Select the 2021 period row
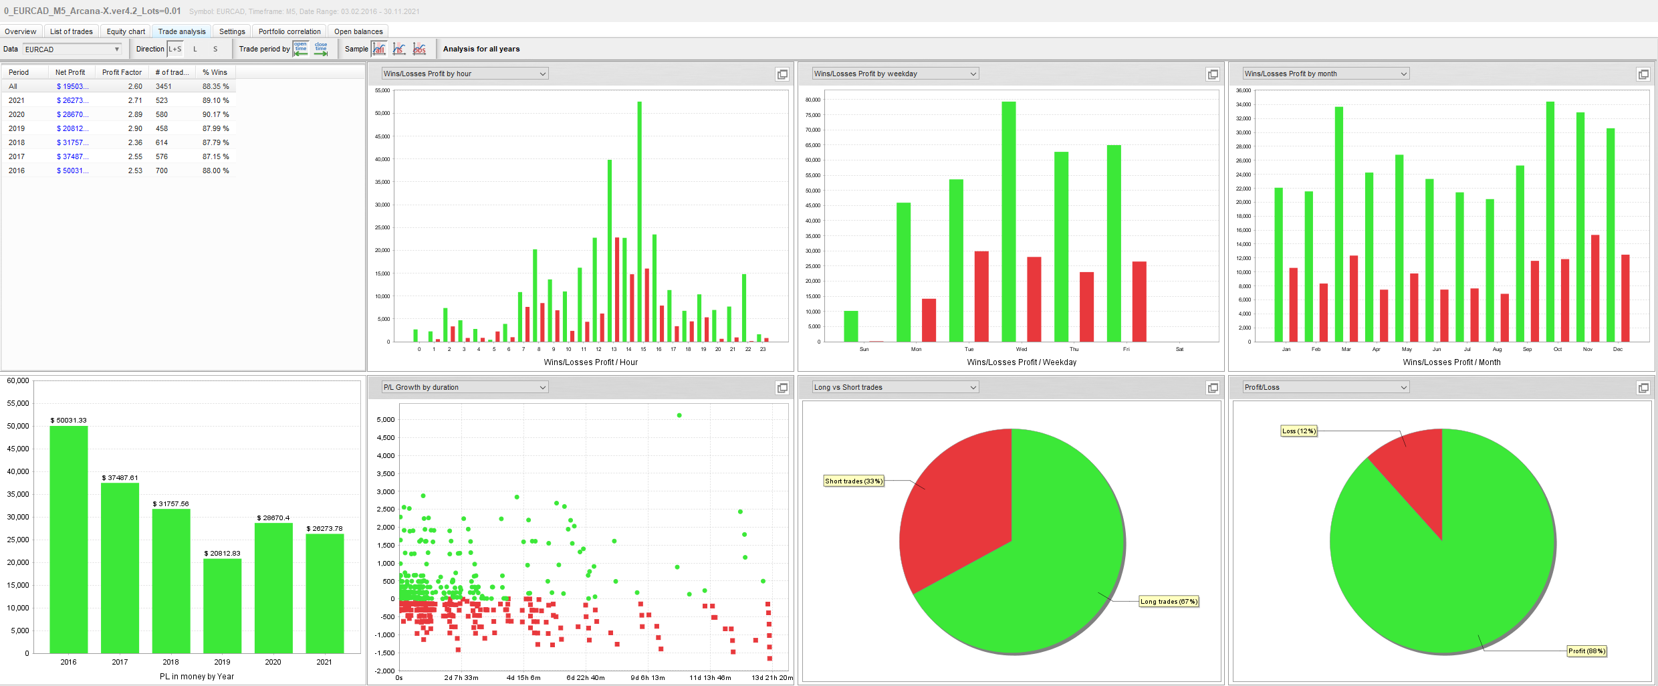Viewport: 1658px width, 686px height. point(118,100)
